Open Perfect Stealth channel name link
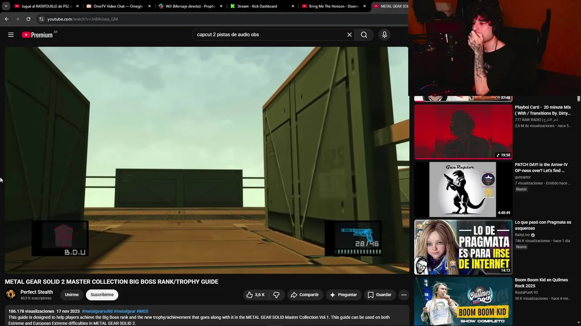Viewport: 581px width, 326px height. [37, 292]
